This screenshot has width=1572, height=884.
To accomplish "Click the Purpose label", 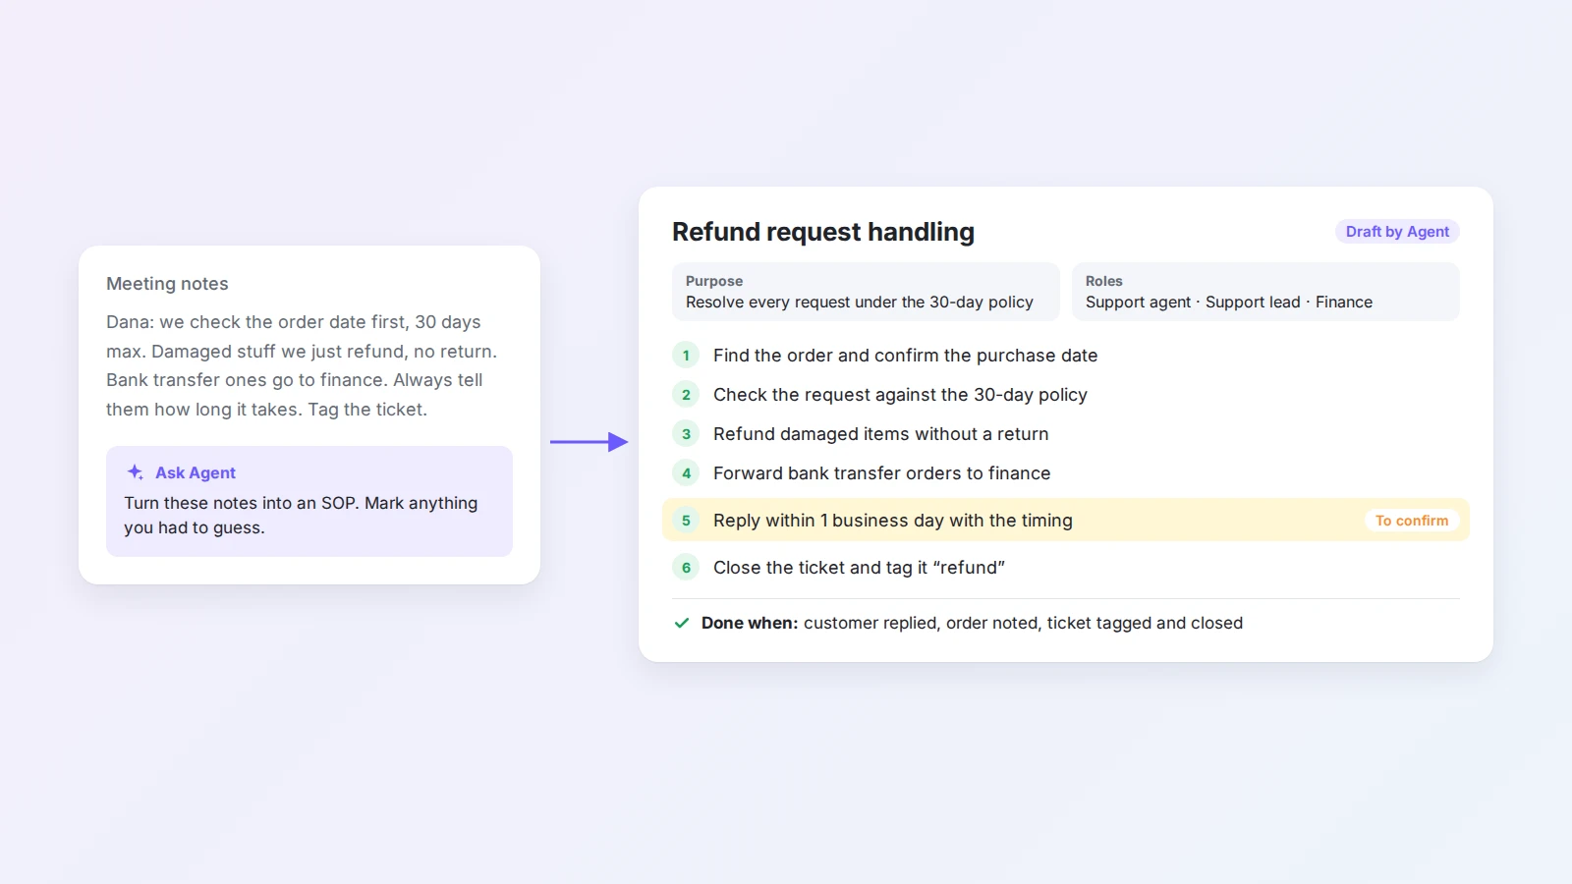I will 714,281.
